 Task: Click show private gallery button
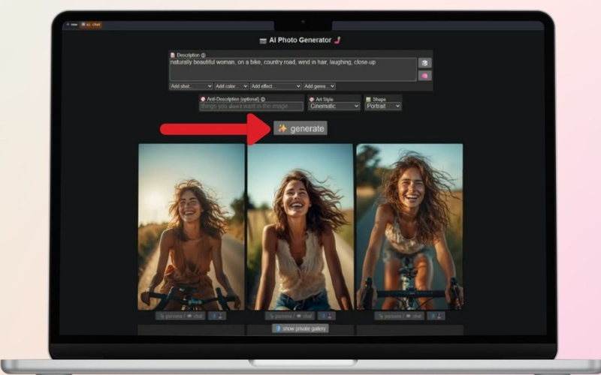point(300,328)
